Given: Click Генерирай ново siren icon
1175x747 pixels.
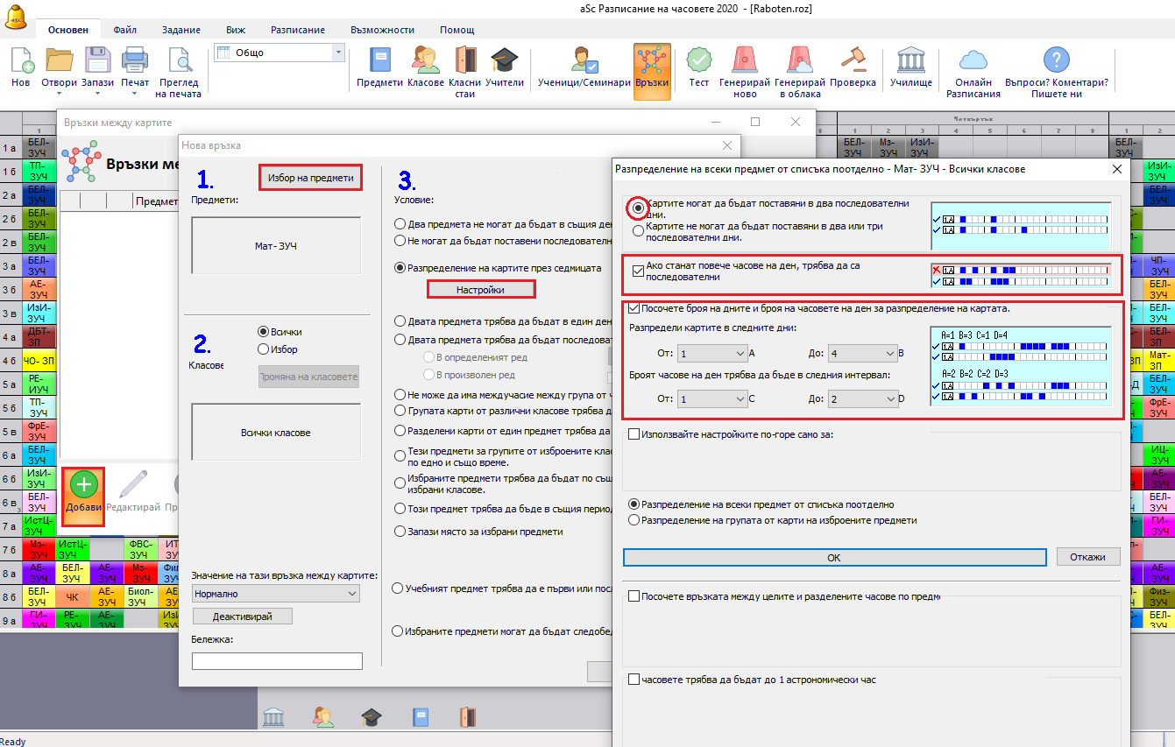Looking at the screenshot, I should pyautogui.click(x=744, y=61).
